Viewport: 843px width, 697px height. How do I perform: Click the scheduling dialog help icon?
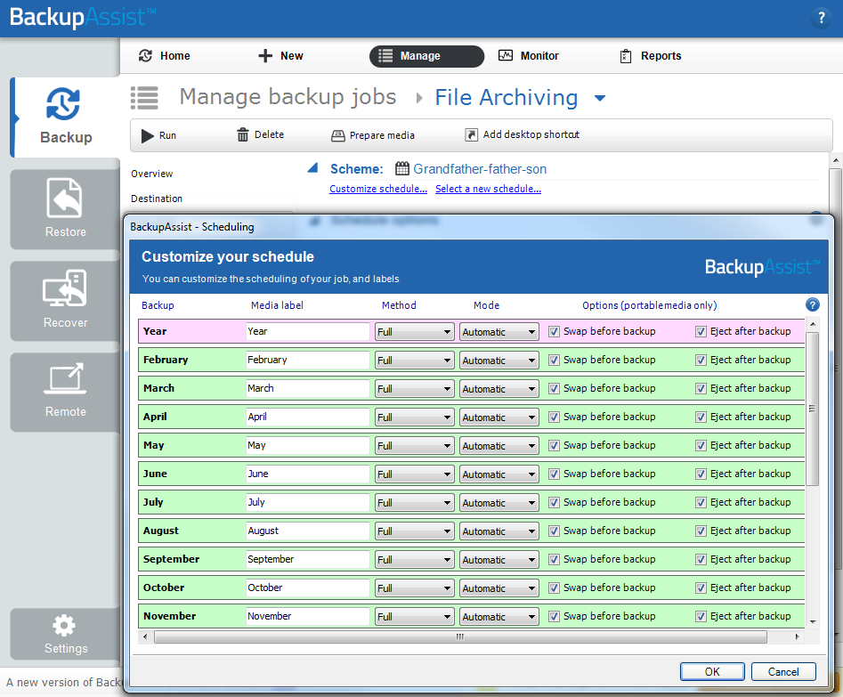coord(812,305)
